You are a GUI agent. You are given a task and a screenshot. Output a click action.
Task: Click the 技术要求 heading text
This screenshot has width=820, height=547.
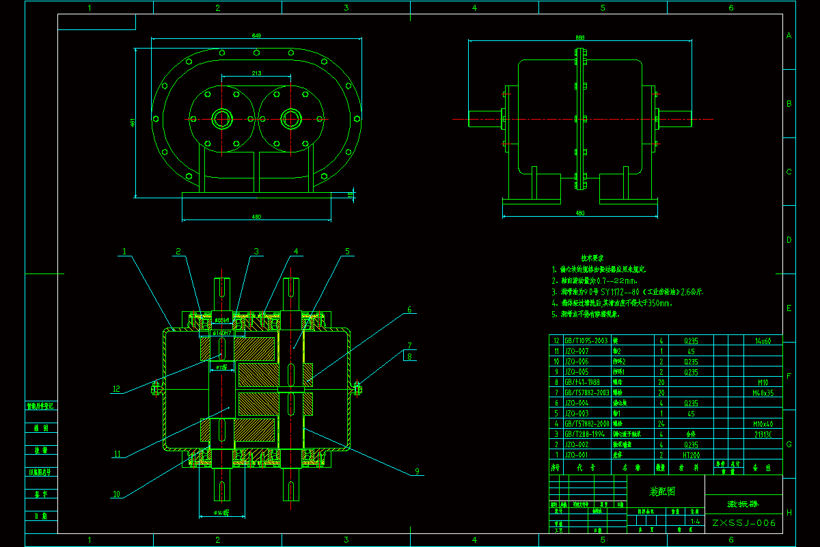[x=592, y=258]
